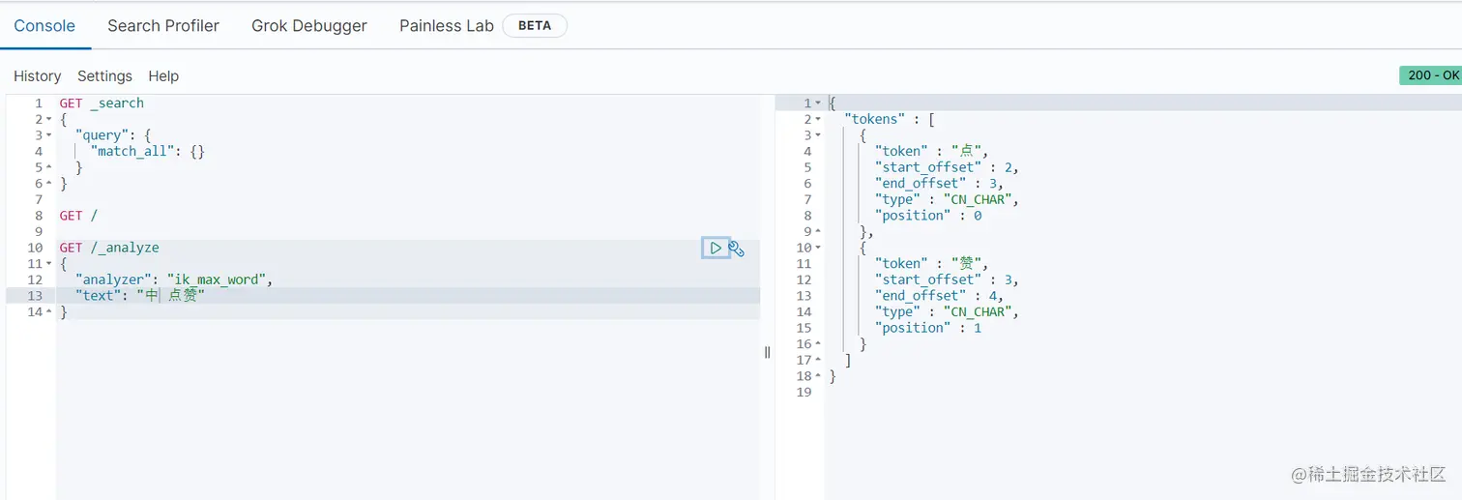Open the Painless Lab tab
The image size is (1462, 500).
447,26
